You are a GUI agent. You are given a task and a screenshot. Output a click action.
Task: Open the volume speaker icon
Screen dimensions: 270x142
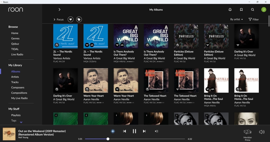pyautogui.click(x=261, y=132)
